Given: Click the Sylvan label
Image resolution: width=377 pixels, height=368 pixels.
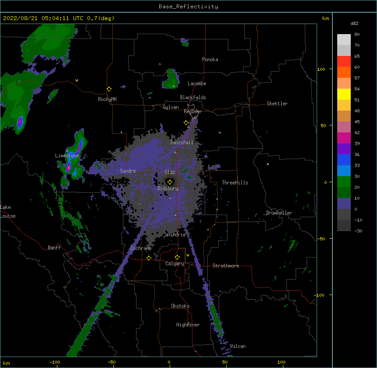Looking at the screenshot, I should pyautogui.click(x=171, y=107).
